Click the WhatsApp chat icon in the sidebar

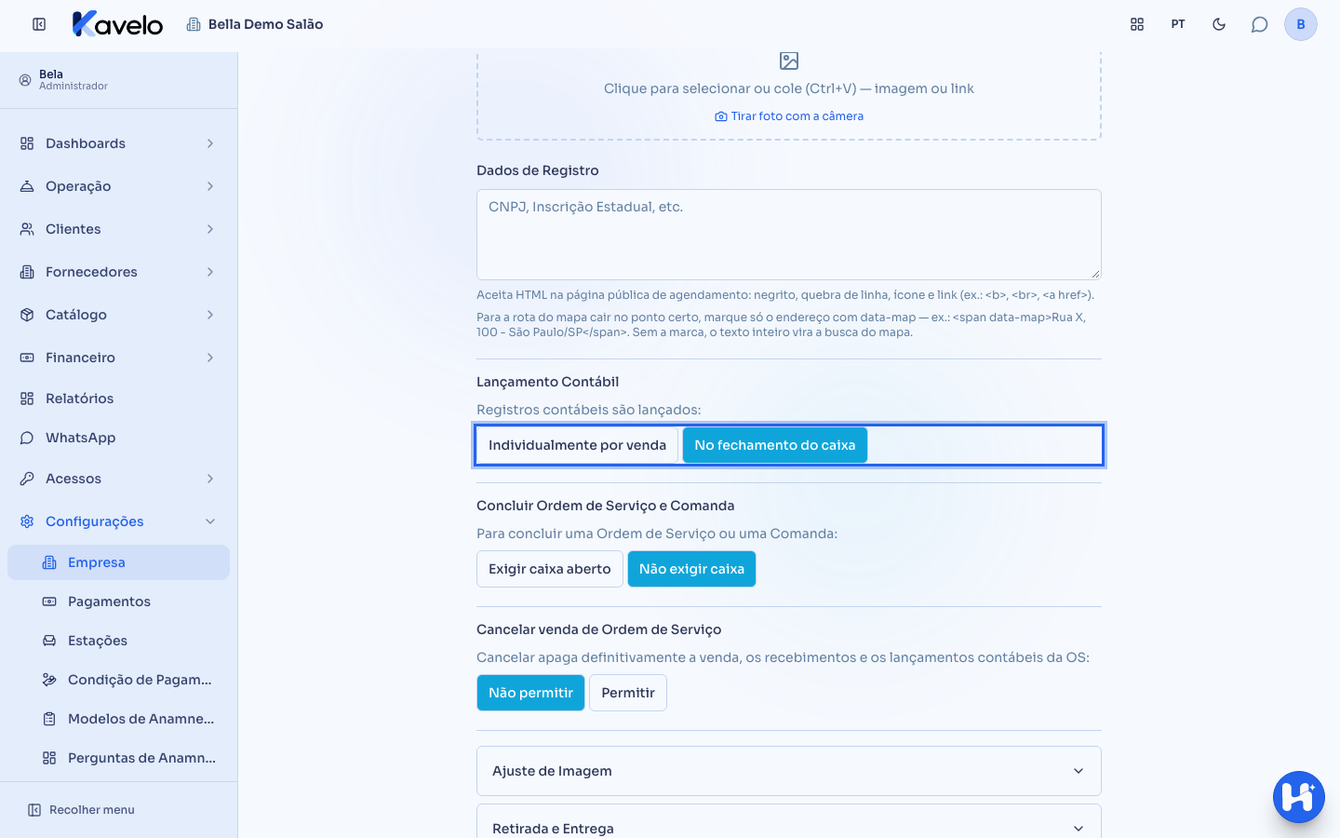27,438
